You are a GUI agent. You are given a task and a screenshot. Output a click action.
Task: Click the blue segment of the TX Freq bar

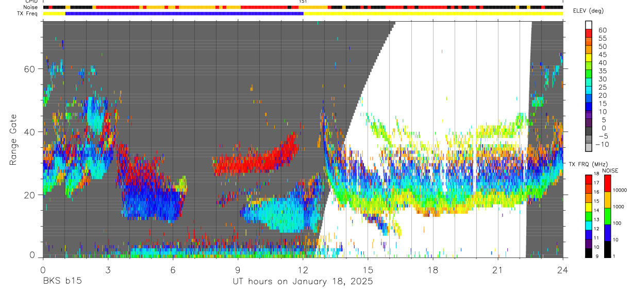185,13
